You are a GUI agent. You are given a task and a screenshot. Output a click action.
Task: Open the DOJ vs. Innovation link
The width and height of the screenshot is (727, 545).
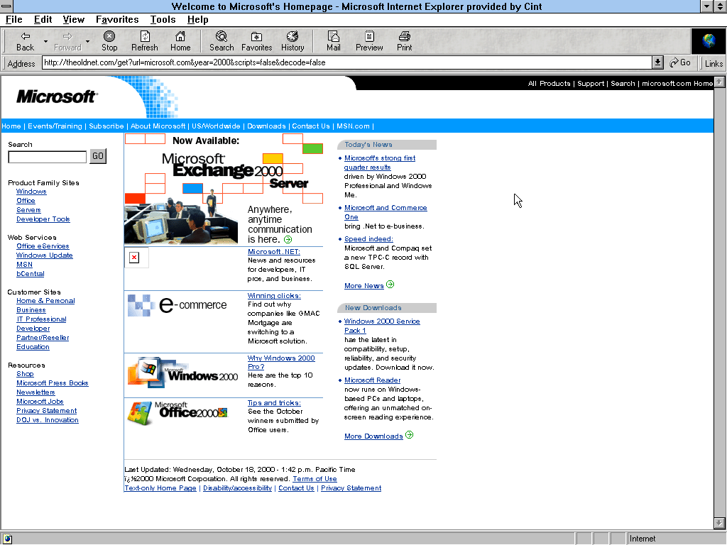(x=48, y=420)
